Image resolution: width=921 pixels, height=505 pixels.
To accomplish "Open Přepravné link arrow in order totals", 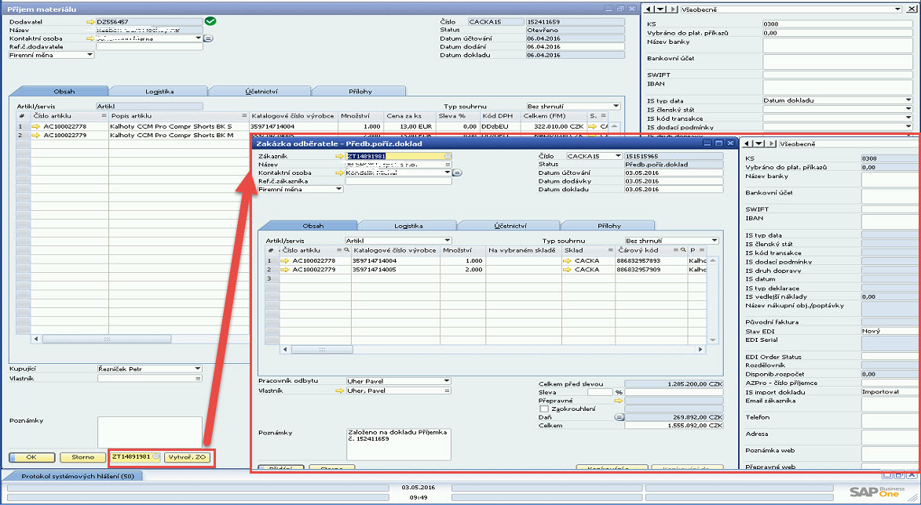I will [x=618, y=401].
